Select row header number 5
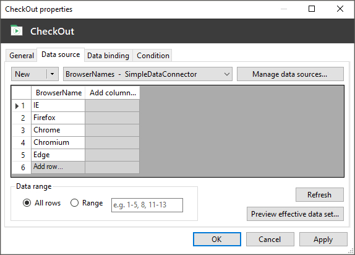 click(x=21, y=155)
